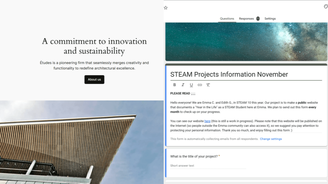Open the Responses tab

pos(246,19)
